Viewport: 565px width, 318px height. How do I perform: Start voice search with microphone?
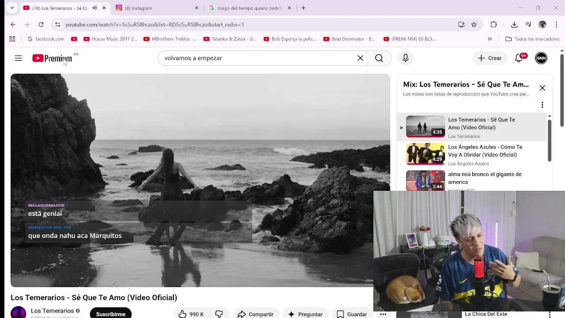(x=405, y=58)
